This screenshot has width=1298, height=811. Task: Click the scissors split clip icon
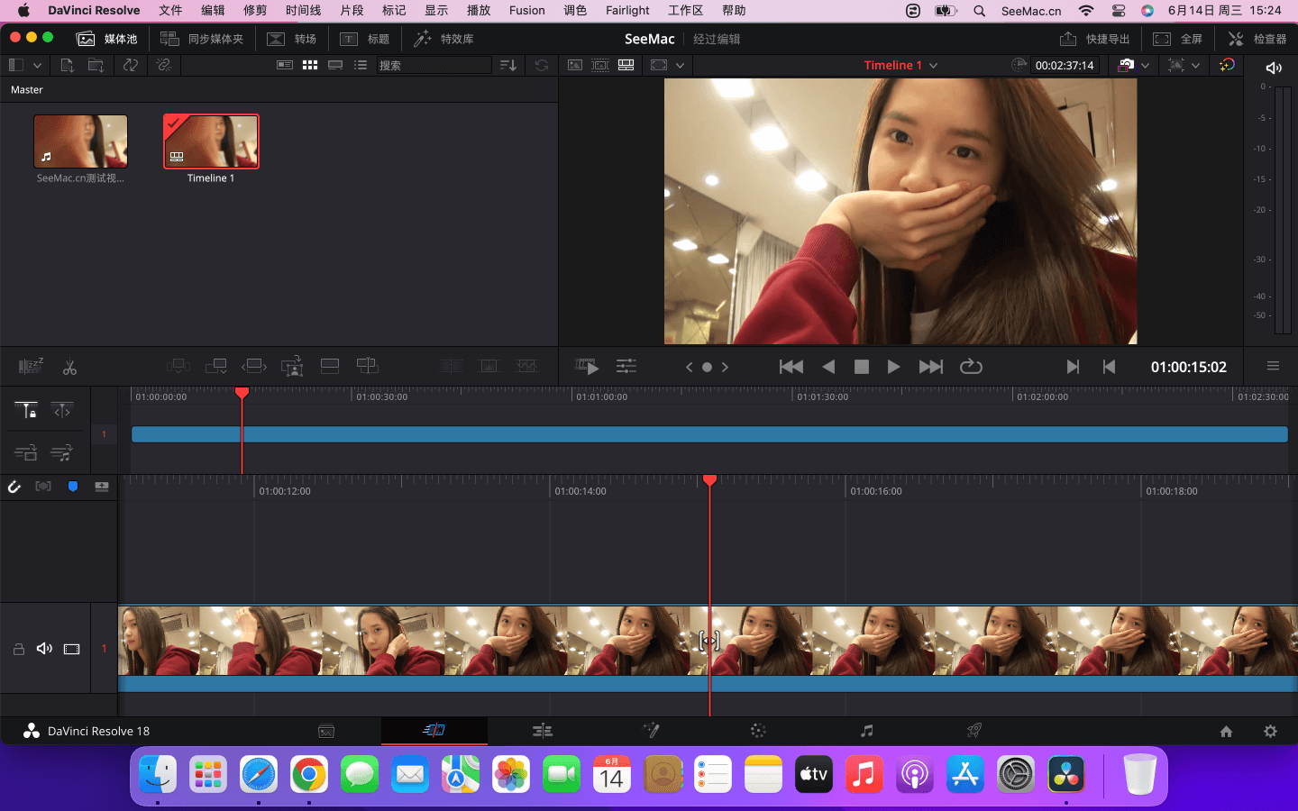(x=69, y=367)
